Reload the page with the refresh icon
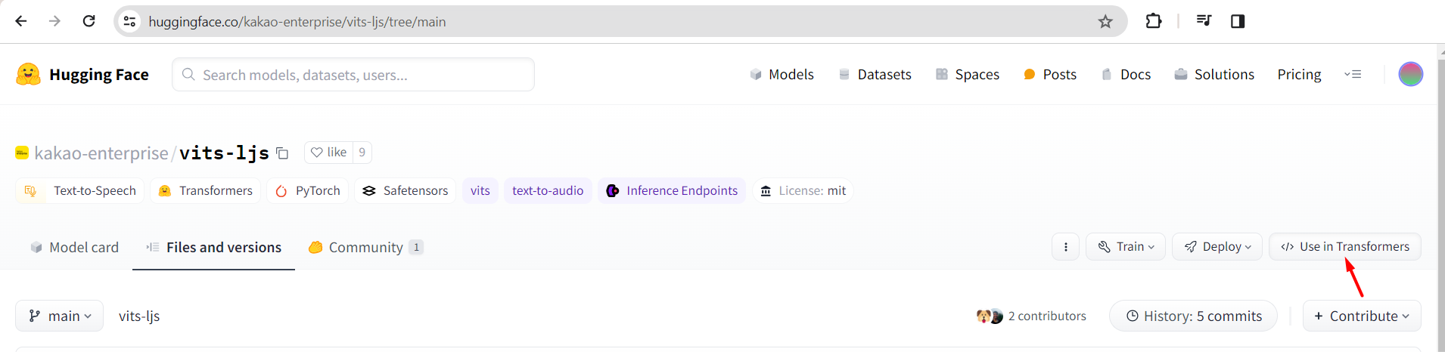Image resolution: width=1445 pixels, height=361 pixels. [89, 21]
